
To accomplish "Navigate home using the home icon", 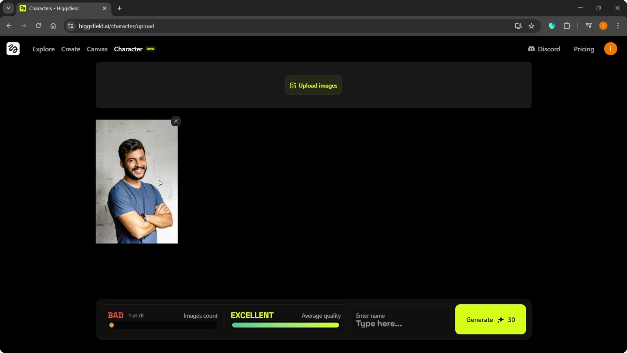I will (x=53, y=26).
